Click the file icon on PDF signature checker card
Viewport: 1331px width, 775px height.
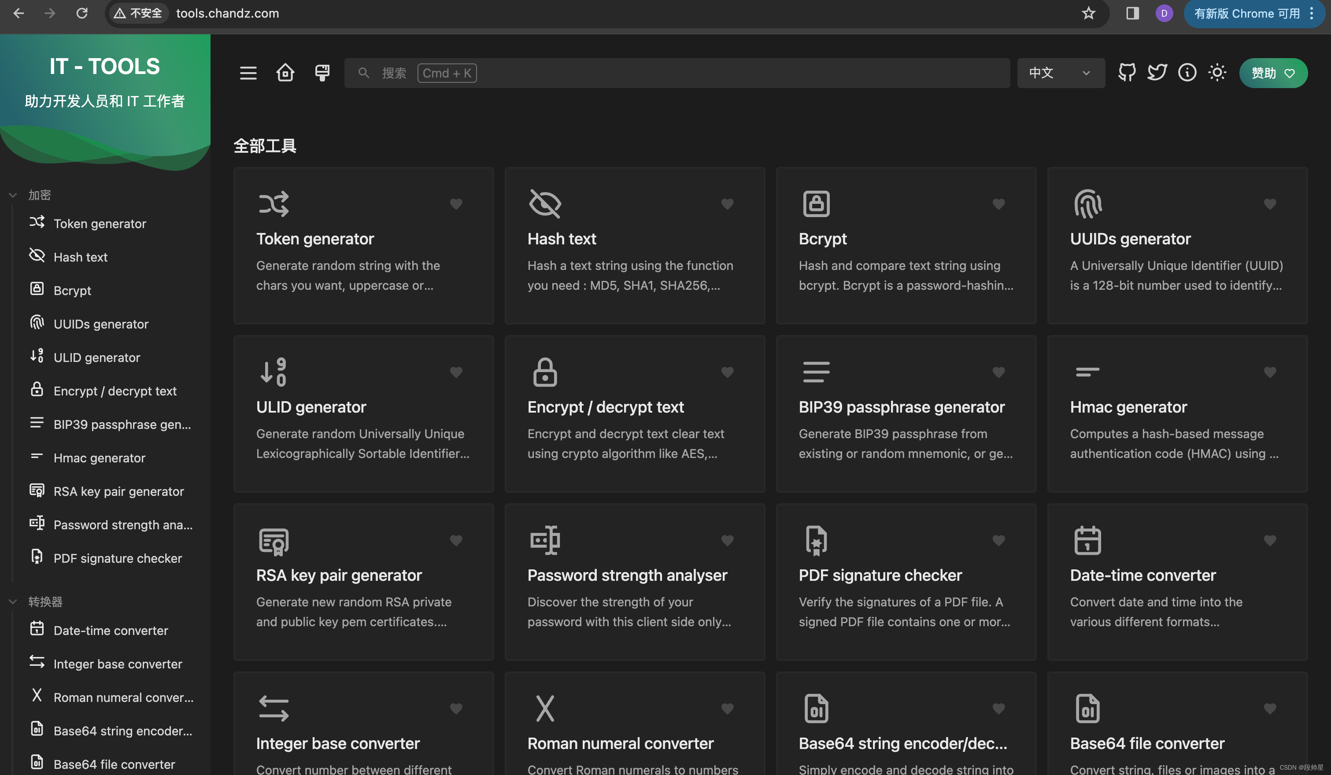816,540
